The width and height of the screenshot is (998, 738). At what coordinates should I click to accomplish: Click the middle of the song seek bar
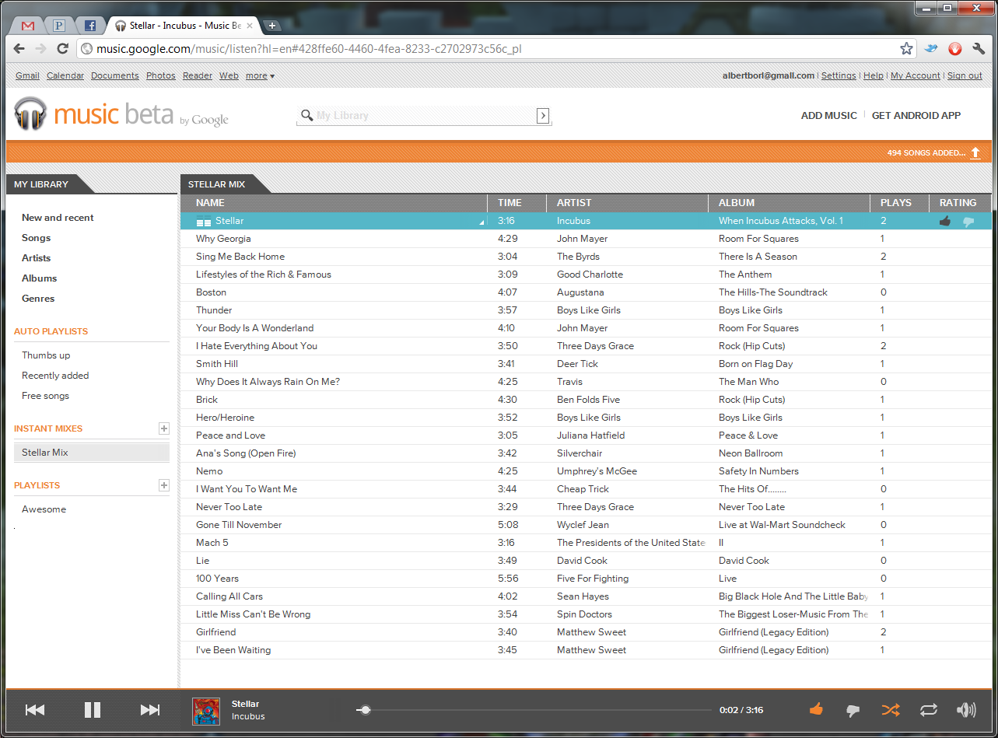(534, 710)
